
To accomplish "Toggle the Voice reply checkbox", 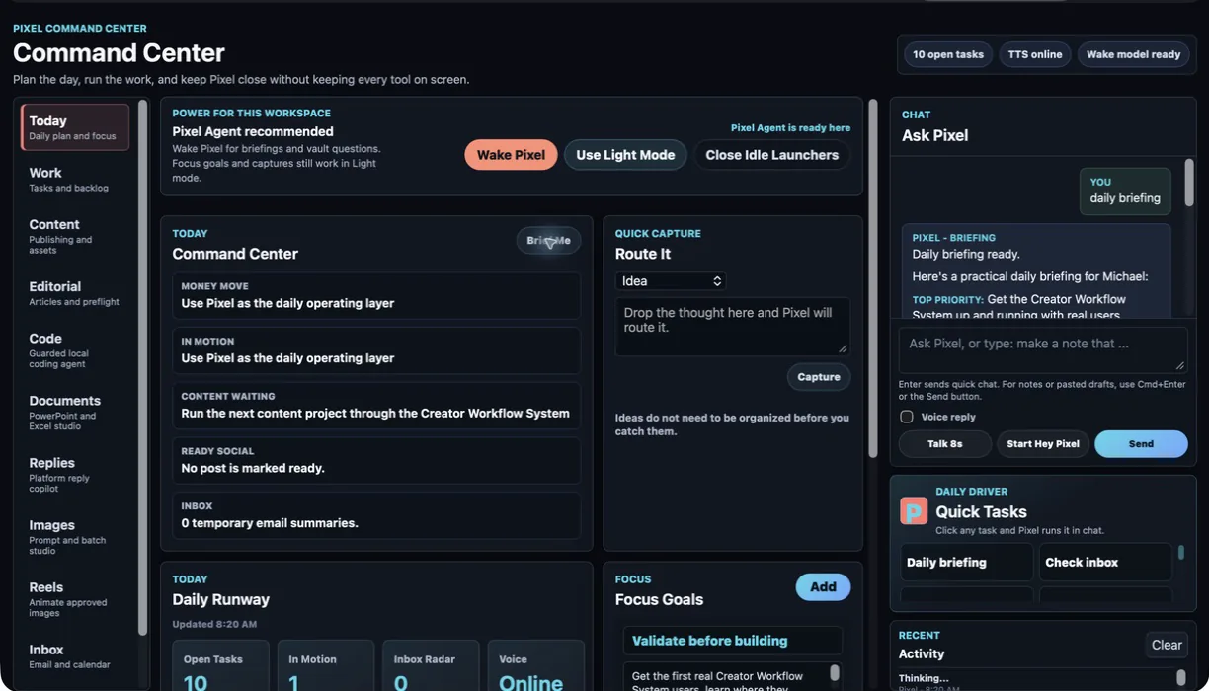I will click(906, 417).
